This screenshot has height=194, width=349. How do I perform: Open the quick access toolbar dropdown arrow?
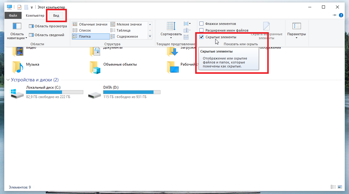point(32,8)
